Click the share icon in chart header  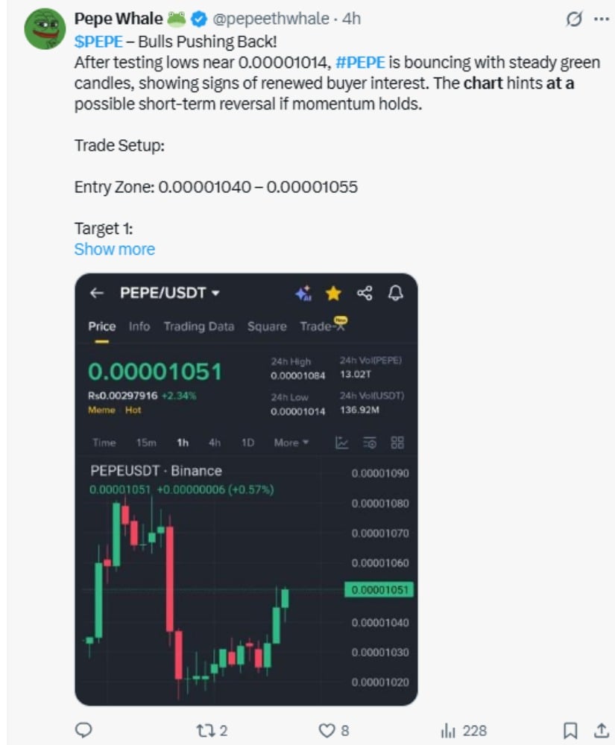pos(365,293)
